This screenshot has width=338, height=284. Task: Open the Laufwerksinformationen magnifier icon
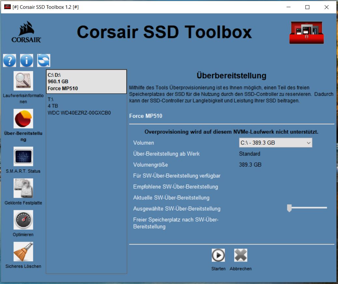(x=23, y=81)
